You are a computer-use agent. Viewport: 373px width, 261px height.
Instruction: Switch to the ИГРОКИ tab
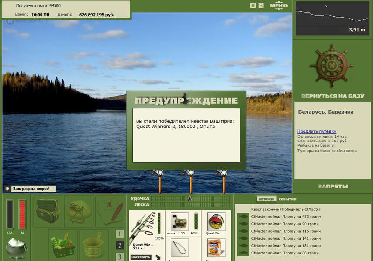(266, 199)
